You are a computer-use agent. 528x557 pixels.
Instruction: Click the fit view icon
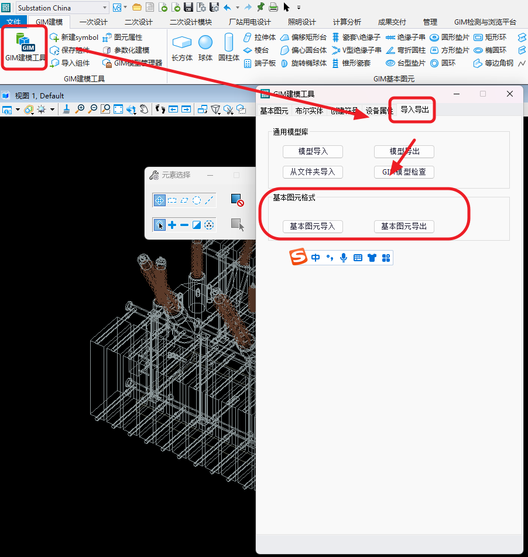pos(118,109)
